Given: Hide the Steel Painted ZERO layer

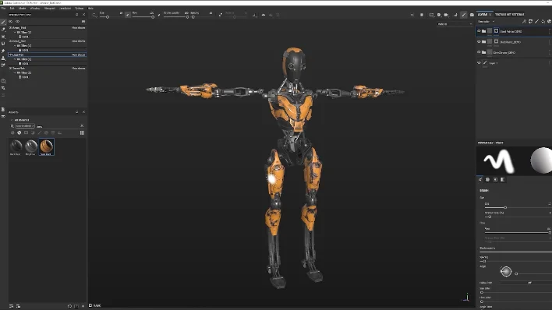Looking at the screenshot, I should 479,31.
